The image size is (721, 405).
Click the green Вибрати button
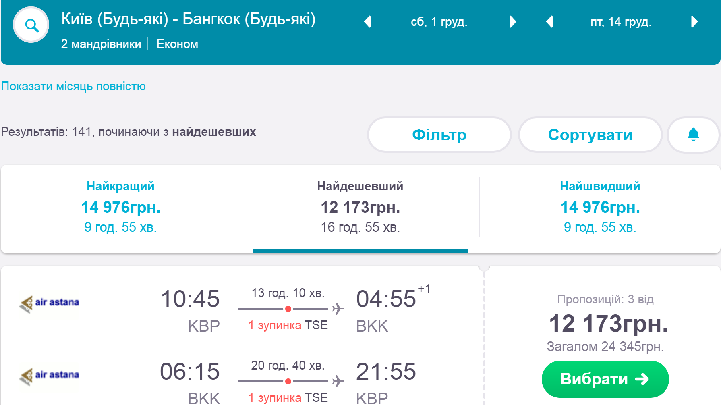pos(605,379)
